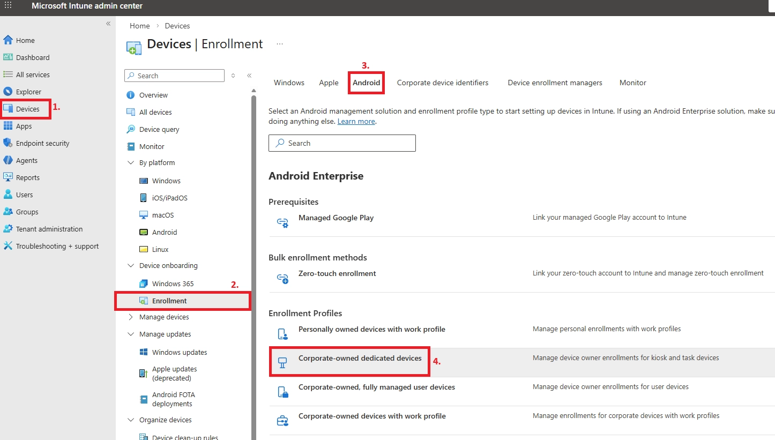Collapse the By platform section
Image resolution: width=775 pixels, height=440 pixels.
pyautogui.click(x=130, y=162)
